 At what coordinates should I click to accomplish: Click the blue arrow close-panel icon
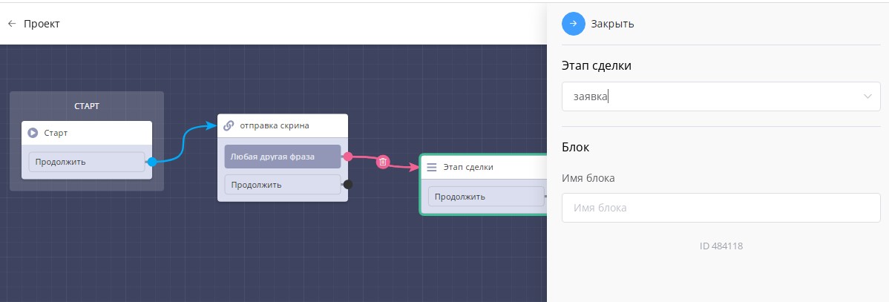pos(573,24)
